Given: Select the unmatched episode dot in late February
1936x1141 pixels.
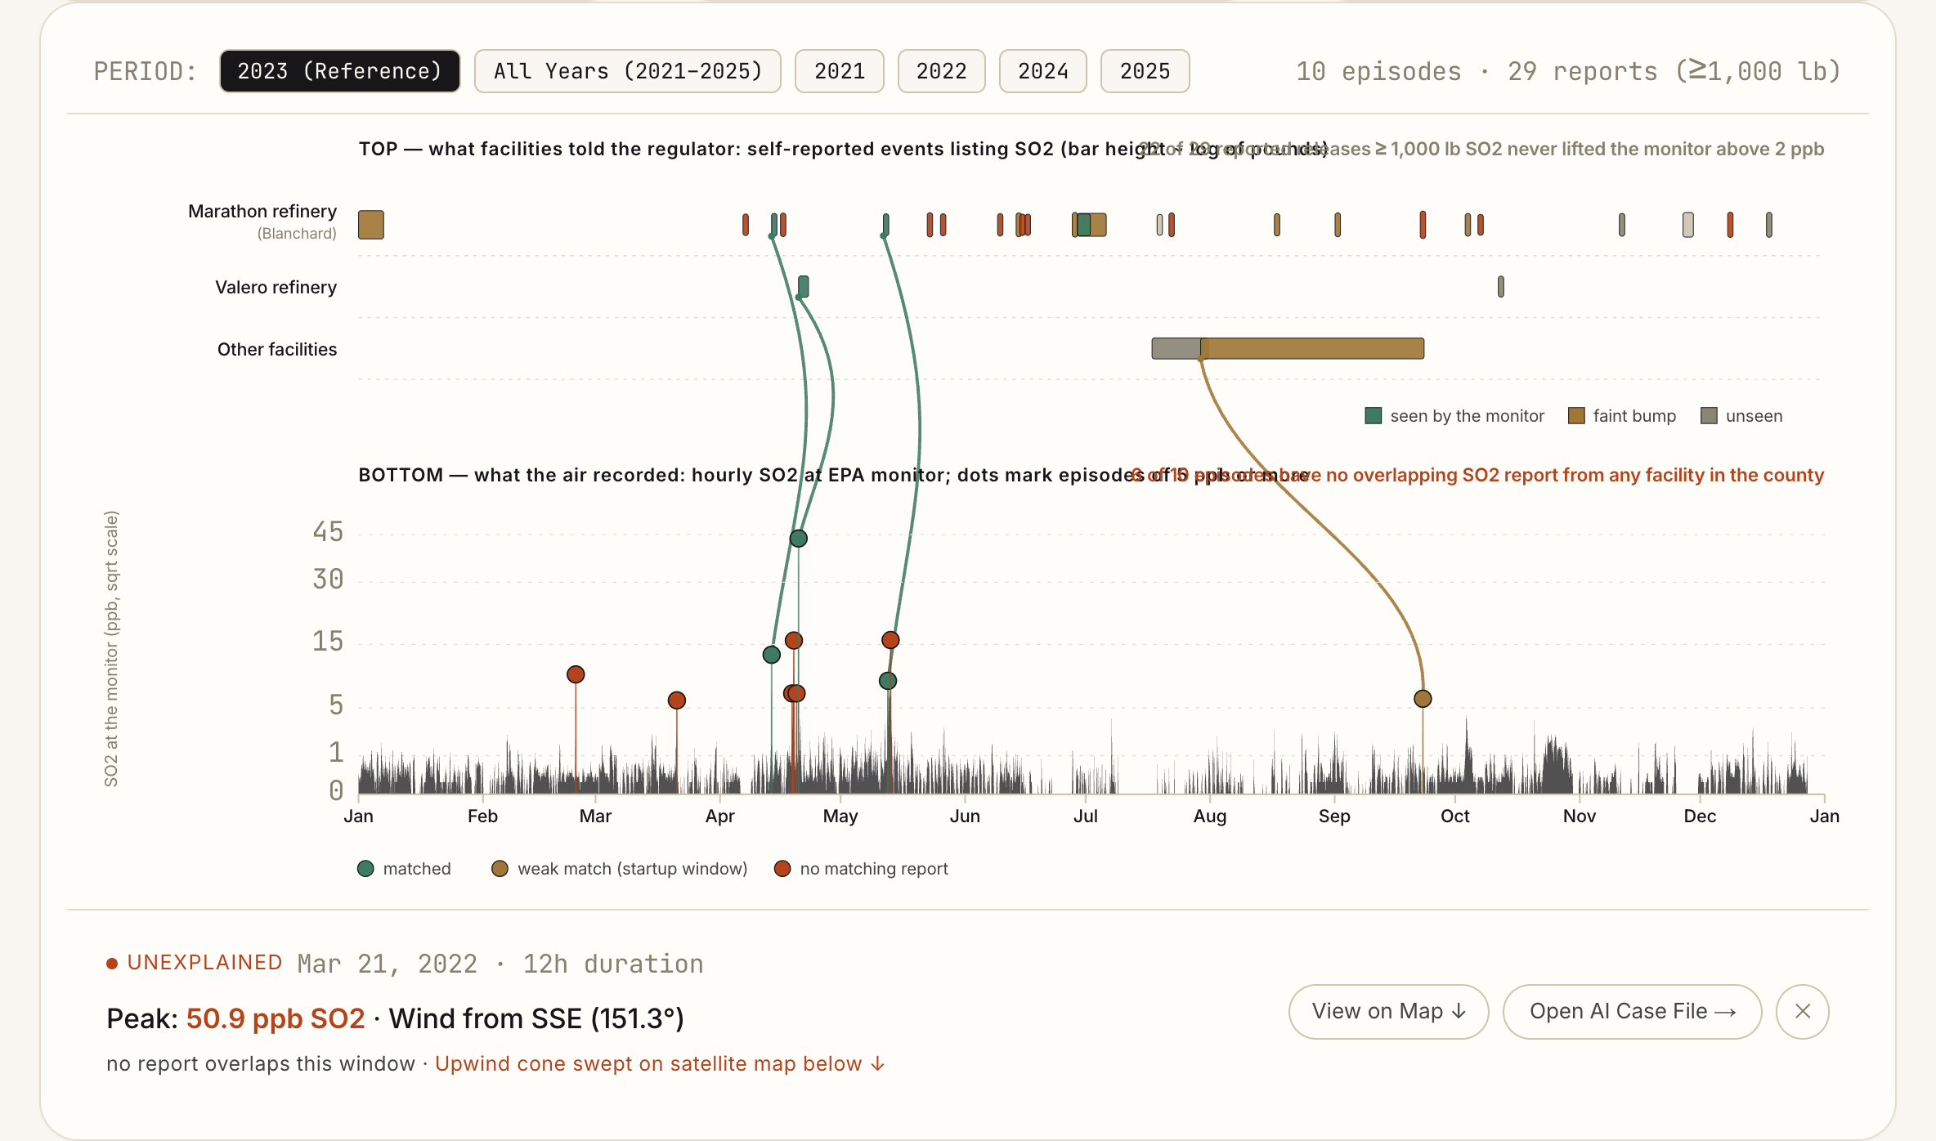Looking at the screenshot, I should pyautogui.click(x=576, y=674).
